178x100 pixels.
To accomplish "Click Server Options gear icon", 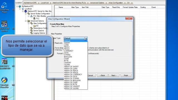I will pyautogui.click(x=31, y=31).
